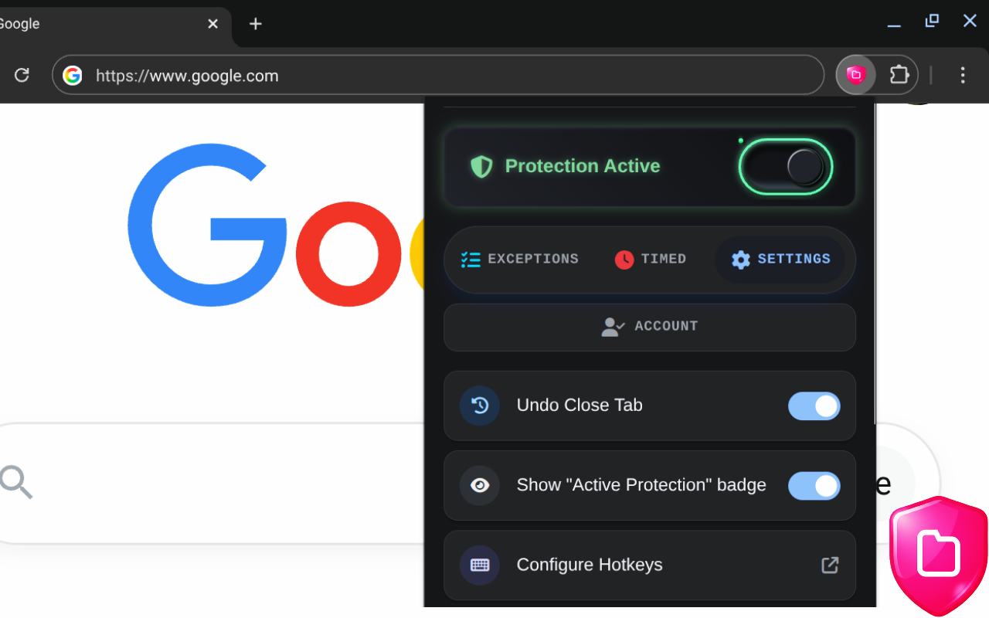Click the large pink shield badge on page
Viewport: 989px width, 618px height.
coord(938,555)
